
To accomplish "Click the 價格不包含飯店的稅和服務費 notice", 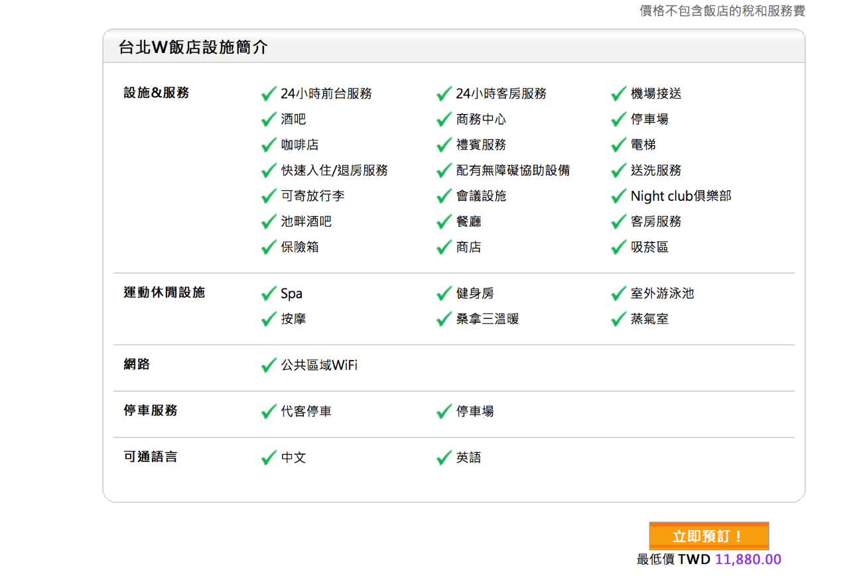I will point(722,11).
